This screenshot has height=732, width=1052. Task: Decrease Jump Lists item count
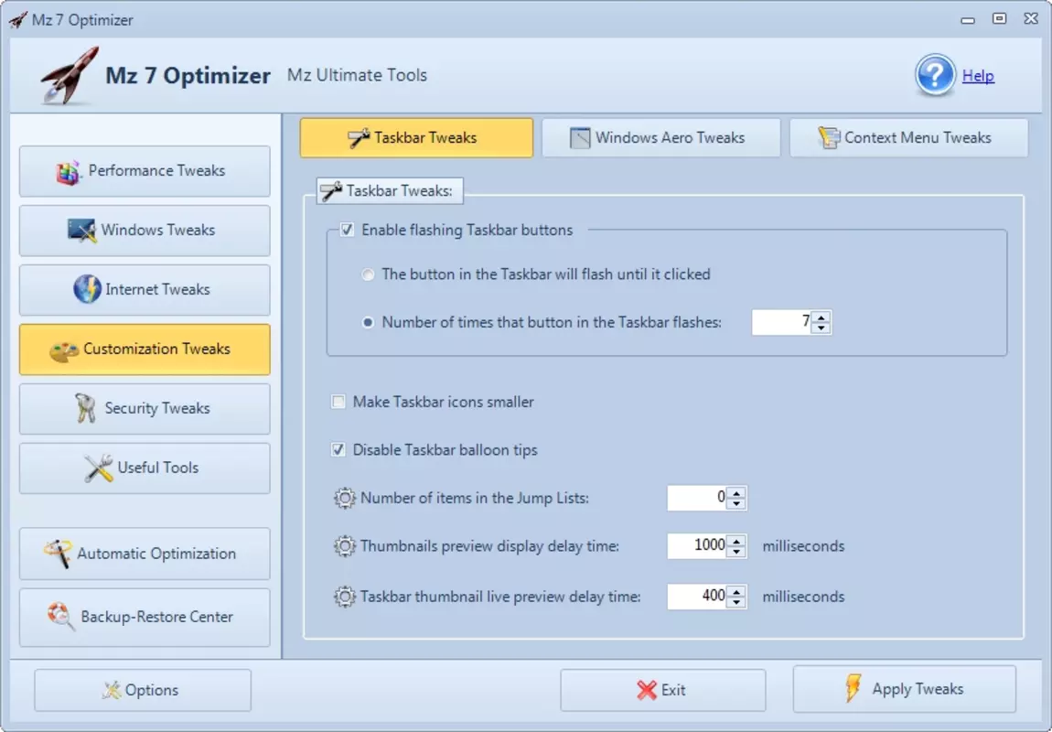click(x=736, y=504)
